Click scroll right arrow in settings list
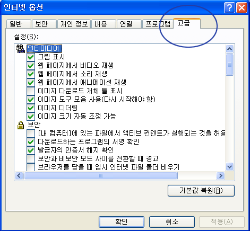 [220, 175]
